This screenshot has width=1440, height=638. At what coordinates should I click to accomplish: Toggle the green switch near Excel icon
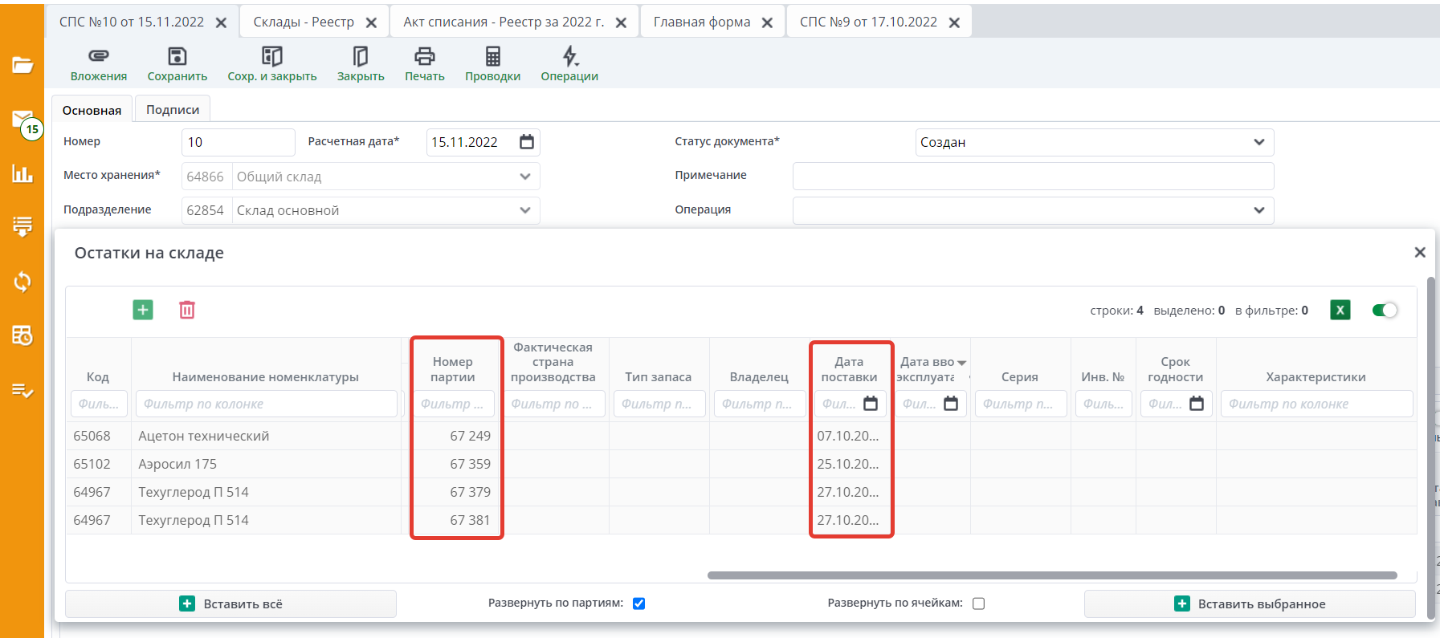(x=1385, y=310)
